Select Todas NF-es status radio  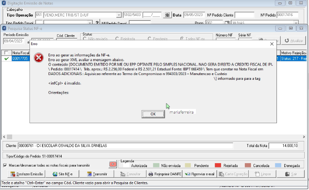tap(182, 39)
